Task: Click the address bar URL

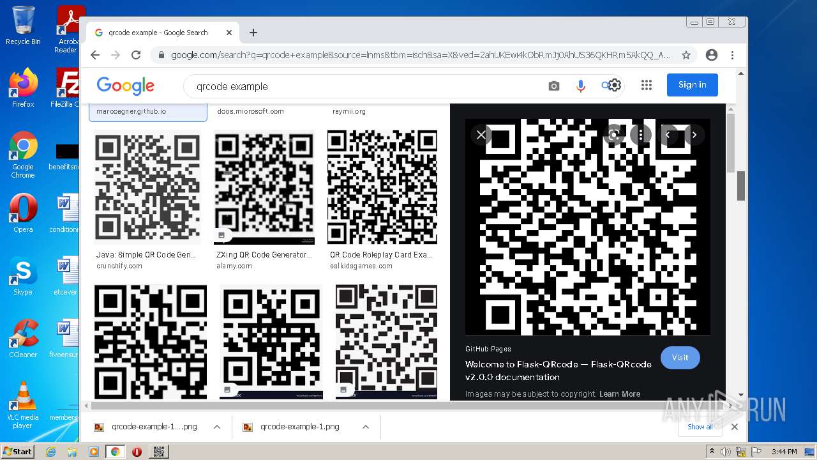Action: click(421, 55)
